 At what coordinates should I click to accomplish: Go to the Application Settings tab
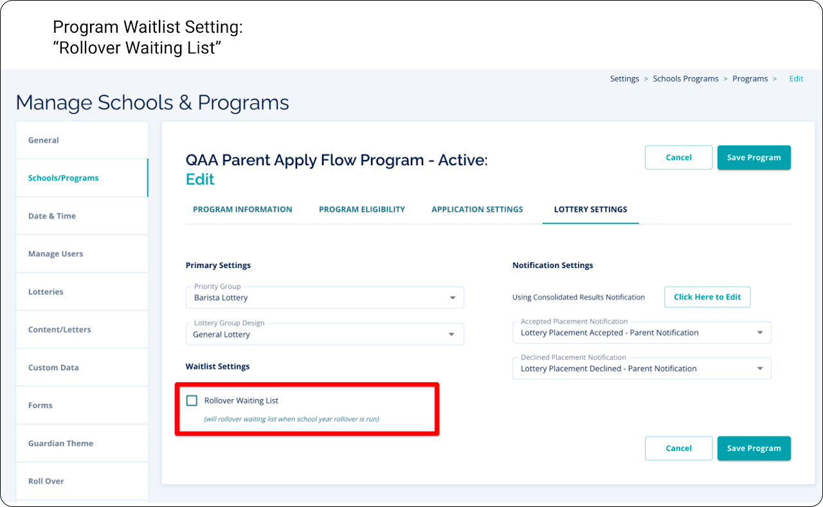coord(477,209)
